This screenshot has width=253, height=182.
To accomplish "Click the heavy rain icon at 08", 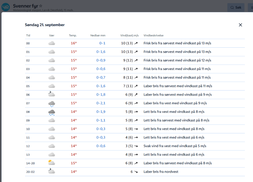I will pos(52,112).
